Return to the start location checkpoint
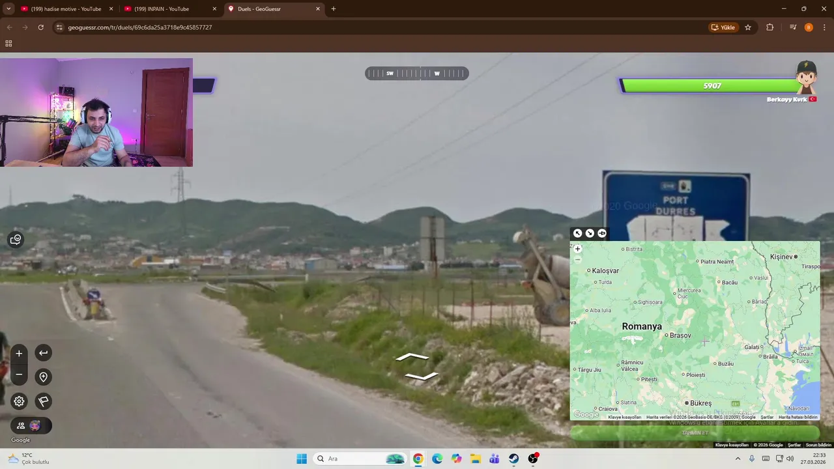 [x=43, y=377]
